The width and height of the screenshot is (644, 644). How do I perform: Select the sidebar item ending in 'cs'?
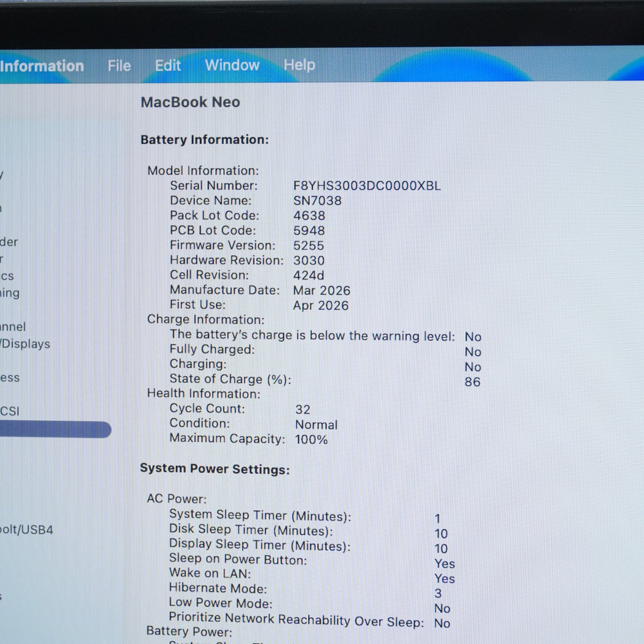7,276
